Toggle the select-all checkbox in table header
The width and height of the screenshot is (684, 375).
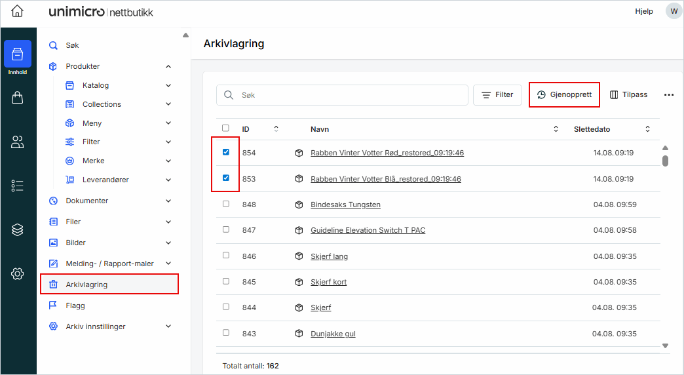click(x=226, y=128)
